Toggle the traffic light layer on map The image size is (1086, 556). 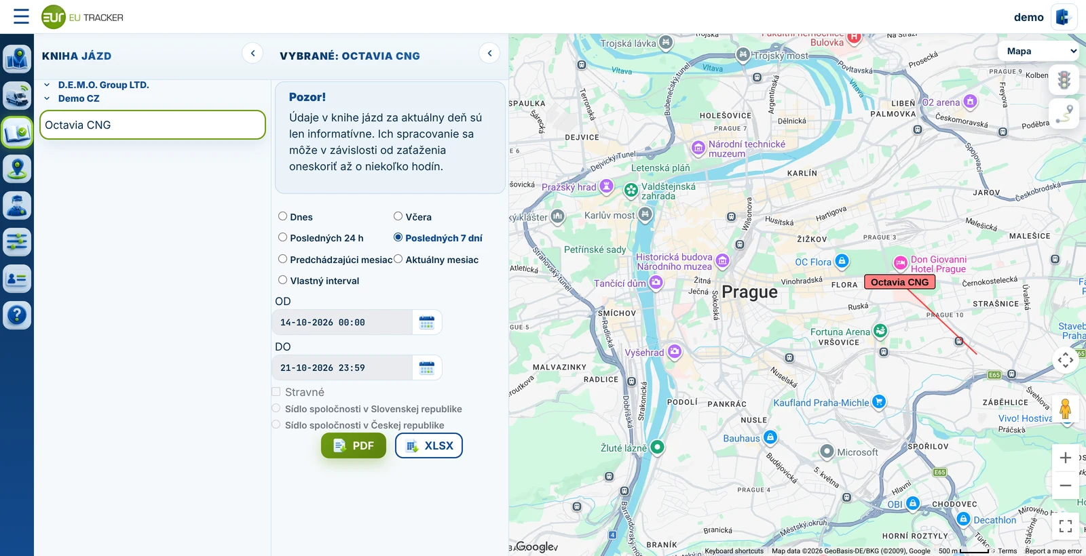[x=1064, y=80]
